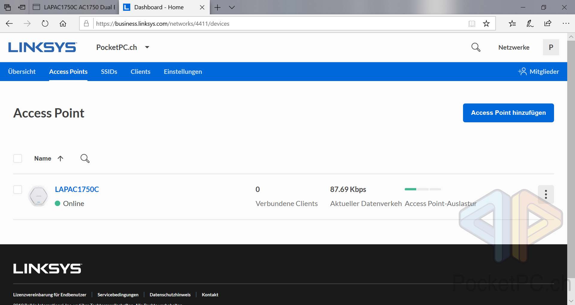The height and width of the screenshot is (305, 575).
Task: Open the LAPAC1750C device link
Action: [x=77, y=189]
